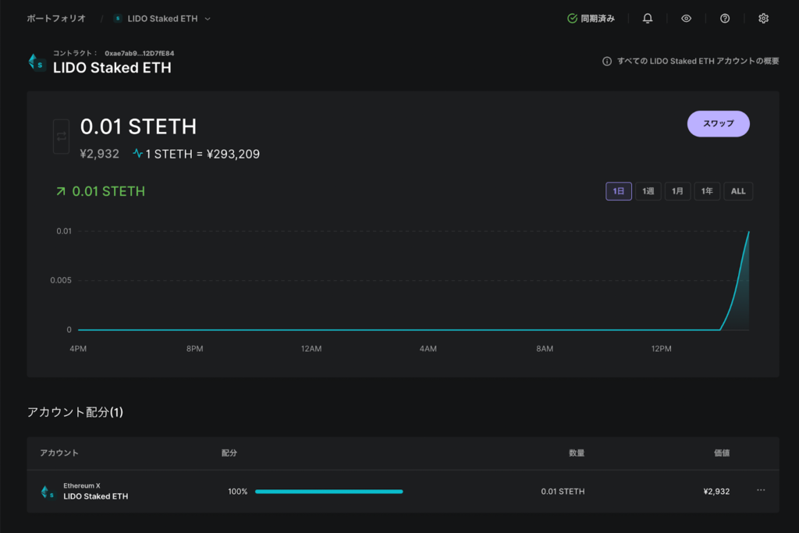Click the スワップ button
The height and width of the screenshot is (533, 799).
pyautogui.click(x=718, y=124)
